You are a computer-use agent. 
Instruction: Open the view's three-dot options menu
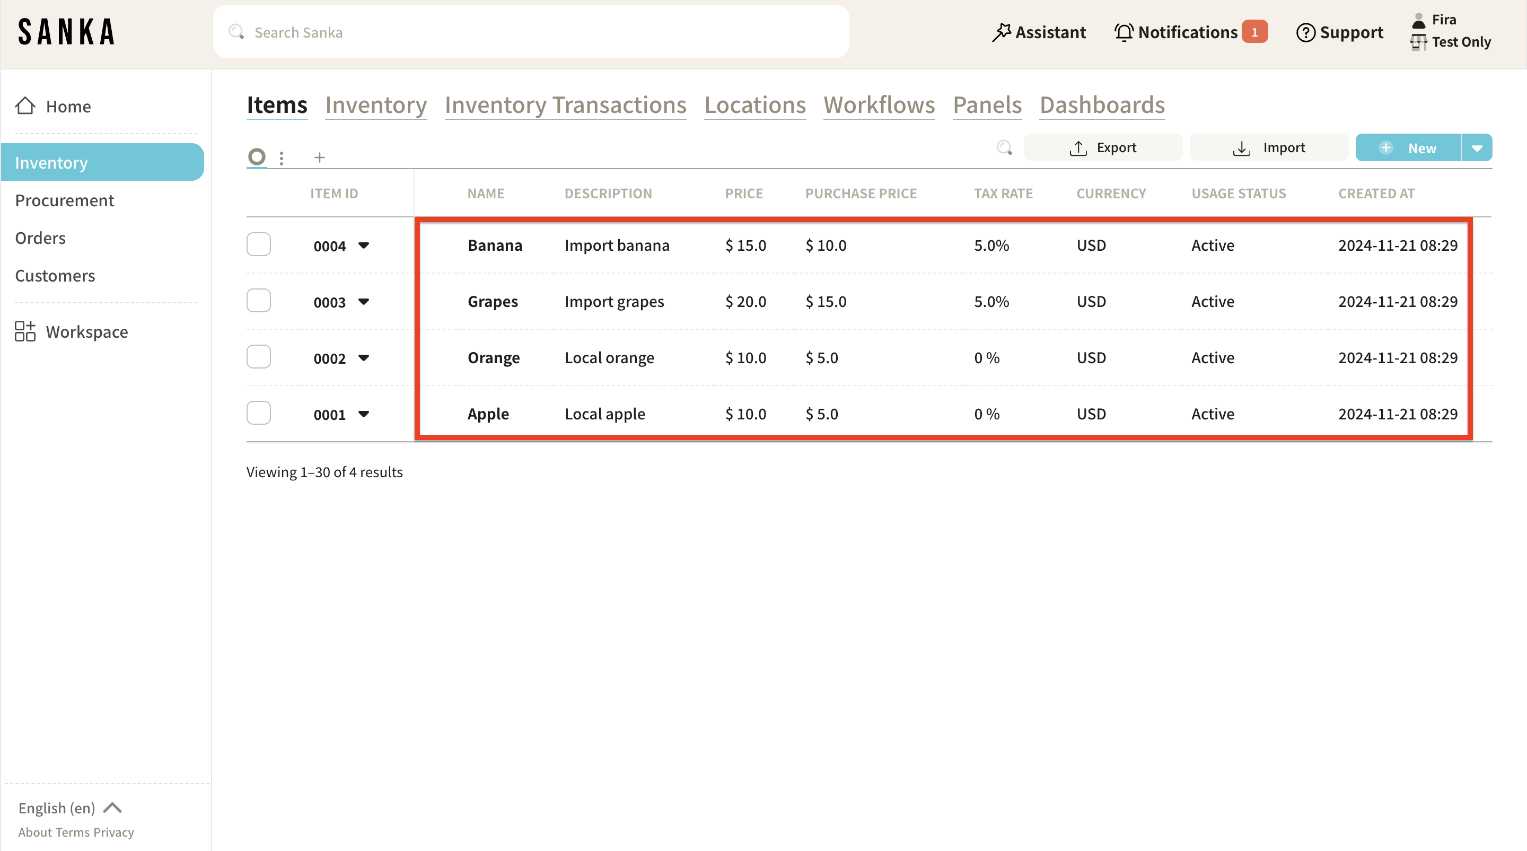282,157
